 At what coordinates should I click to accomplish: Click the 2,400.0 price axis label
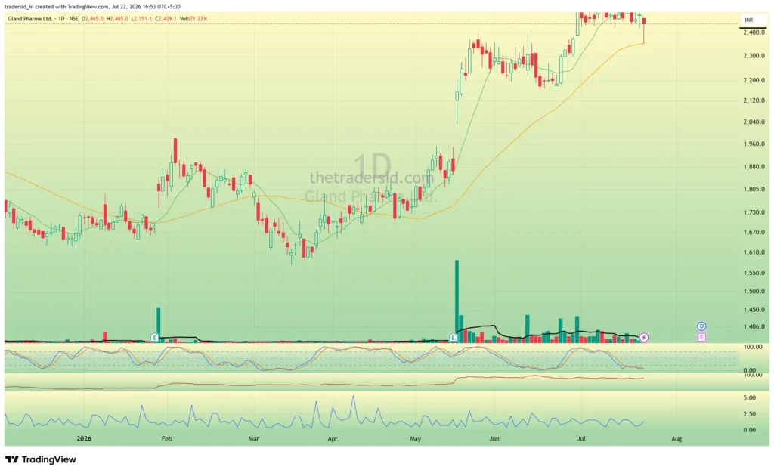coord(754,32)
